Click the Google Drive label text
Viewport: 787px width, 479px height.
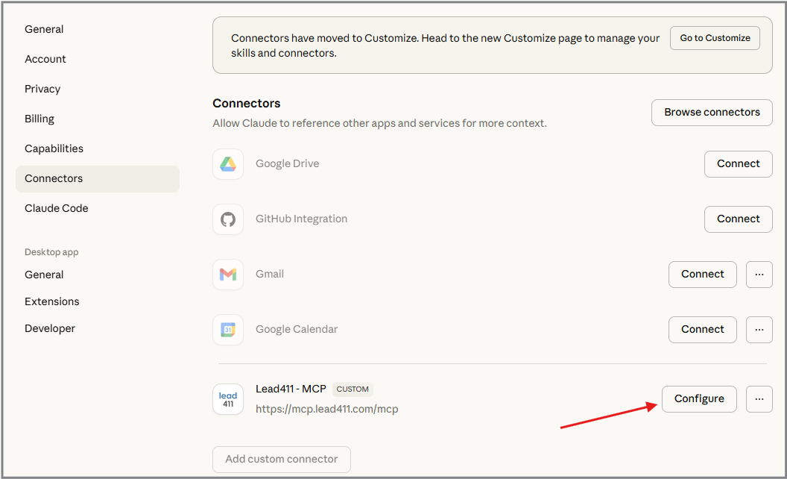point(287,164)
